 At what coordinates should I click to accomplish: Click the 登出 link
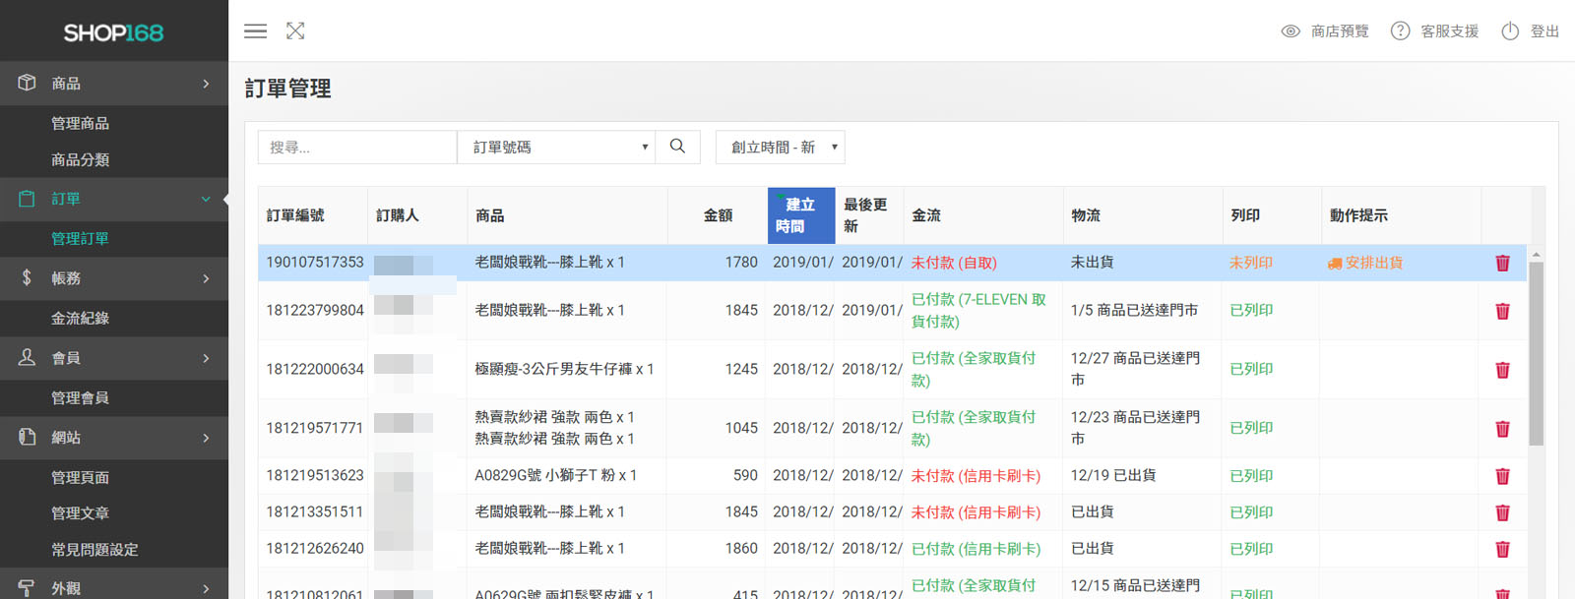click(x=1544, y=31)
